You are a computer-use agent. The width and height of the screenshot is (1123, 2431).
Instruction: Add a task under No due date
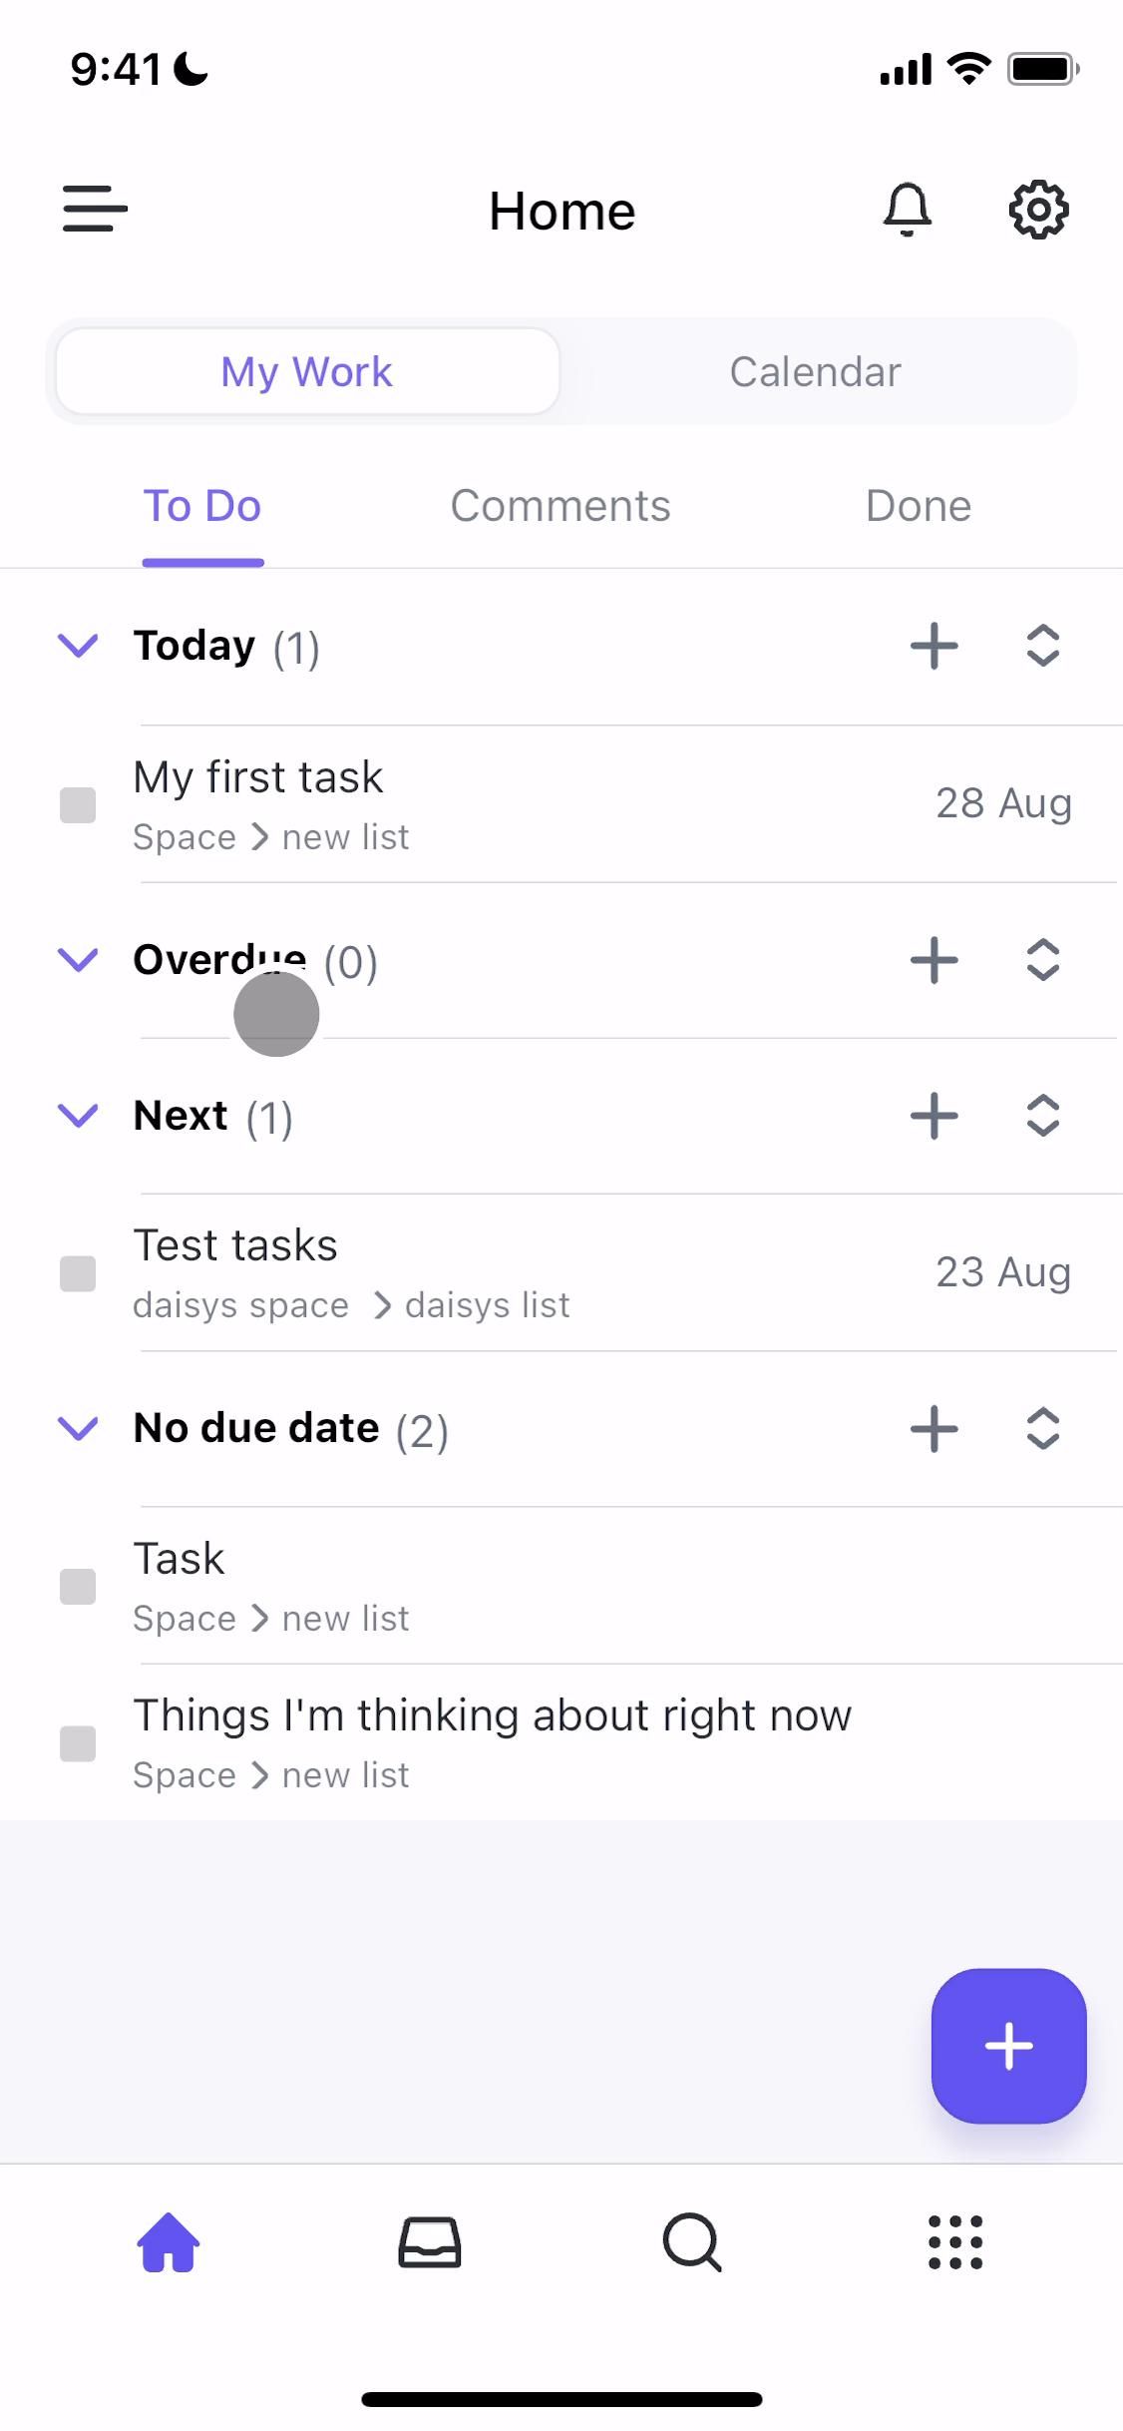(935, 1429)
